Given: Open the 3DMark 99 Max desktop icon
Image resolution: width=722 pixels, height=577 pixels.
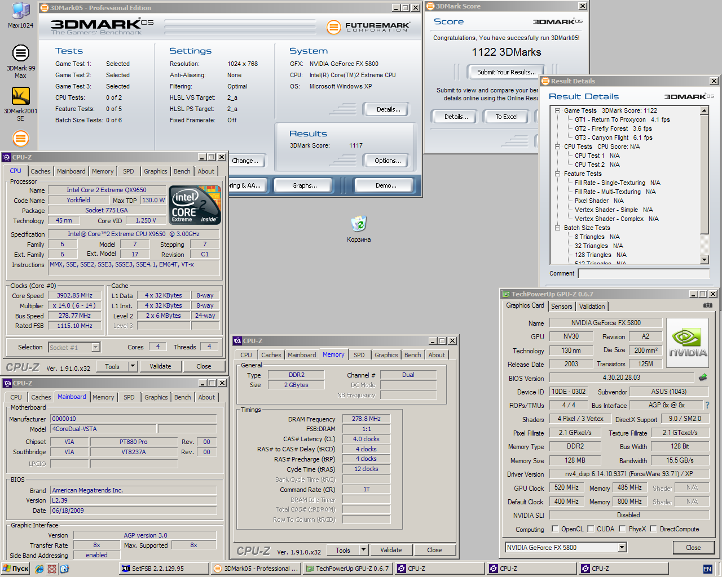Looking at the screenshot, I should click(20, 61).
